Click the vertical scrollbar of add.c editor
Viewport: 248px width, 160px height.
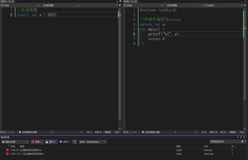tap(119, 68)
